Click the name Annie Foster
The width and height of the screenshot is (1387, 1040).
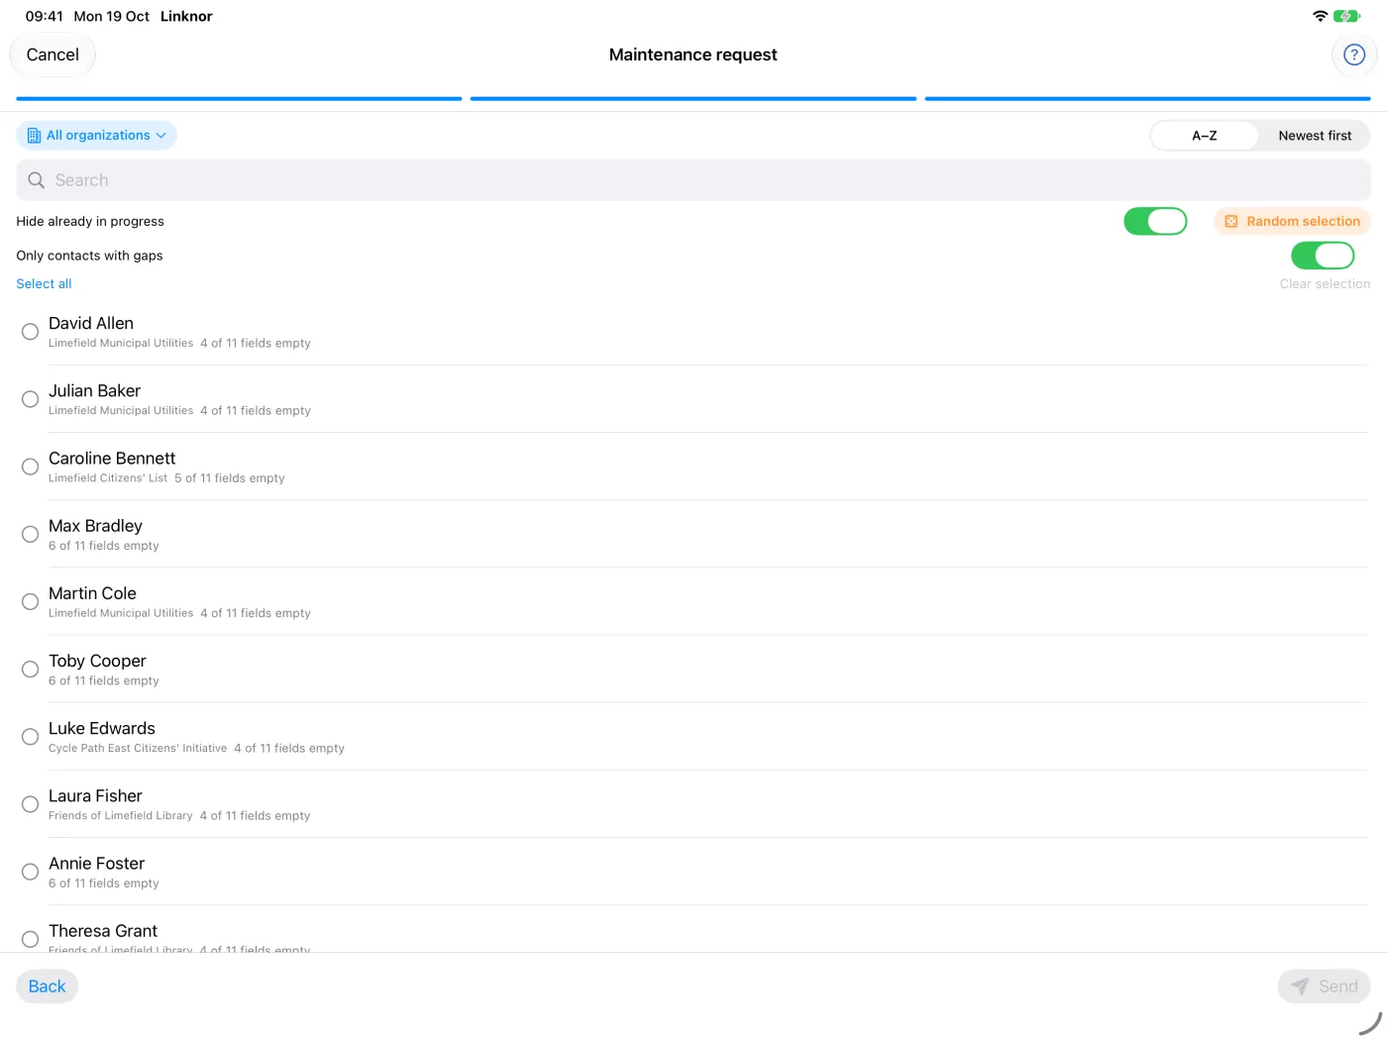pyautogui.click(x=96, y=864)
